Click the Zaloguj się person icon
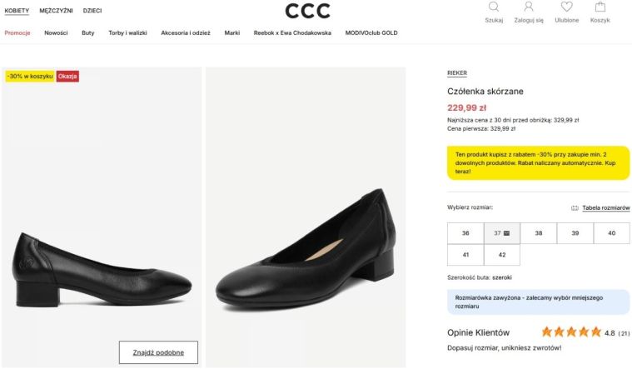Viewport: 632px width, 369px height. pyautogui.click(x=529, y=7)
